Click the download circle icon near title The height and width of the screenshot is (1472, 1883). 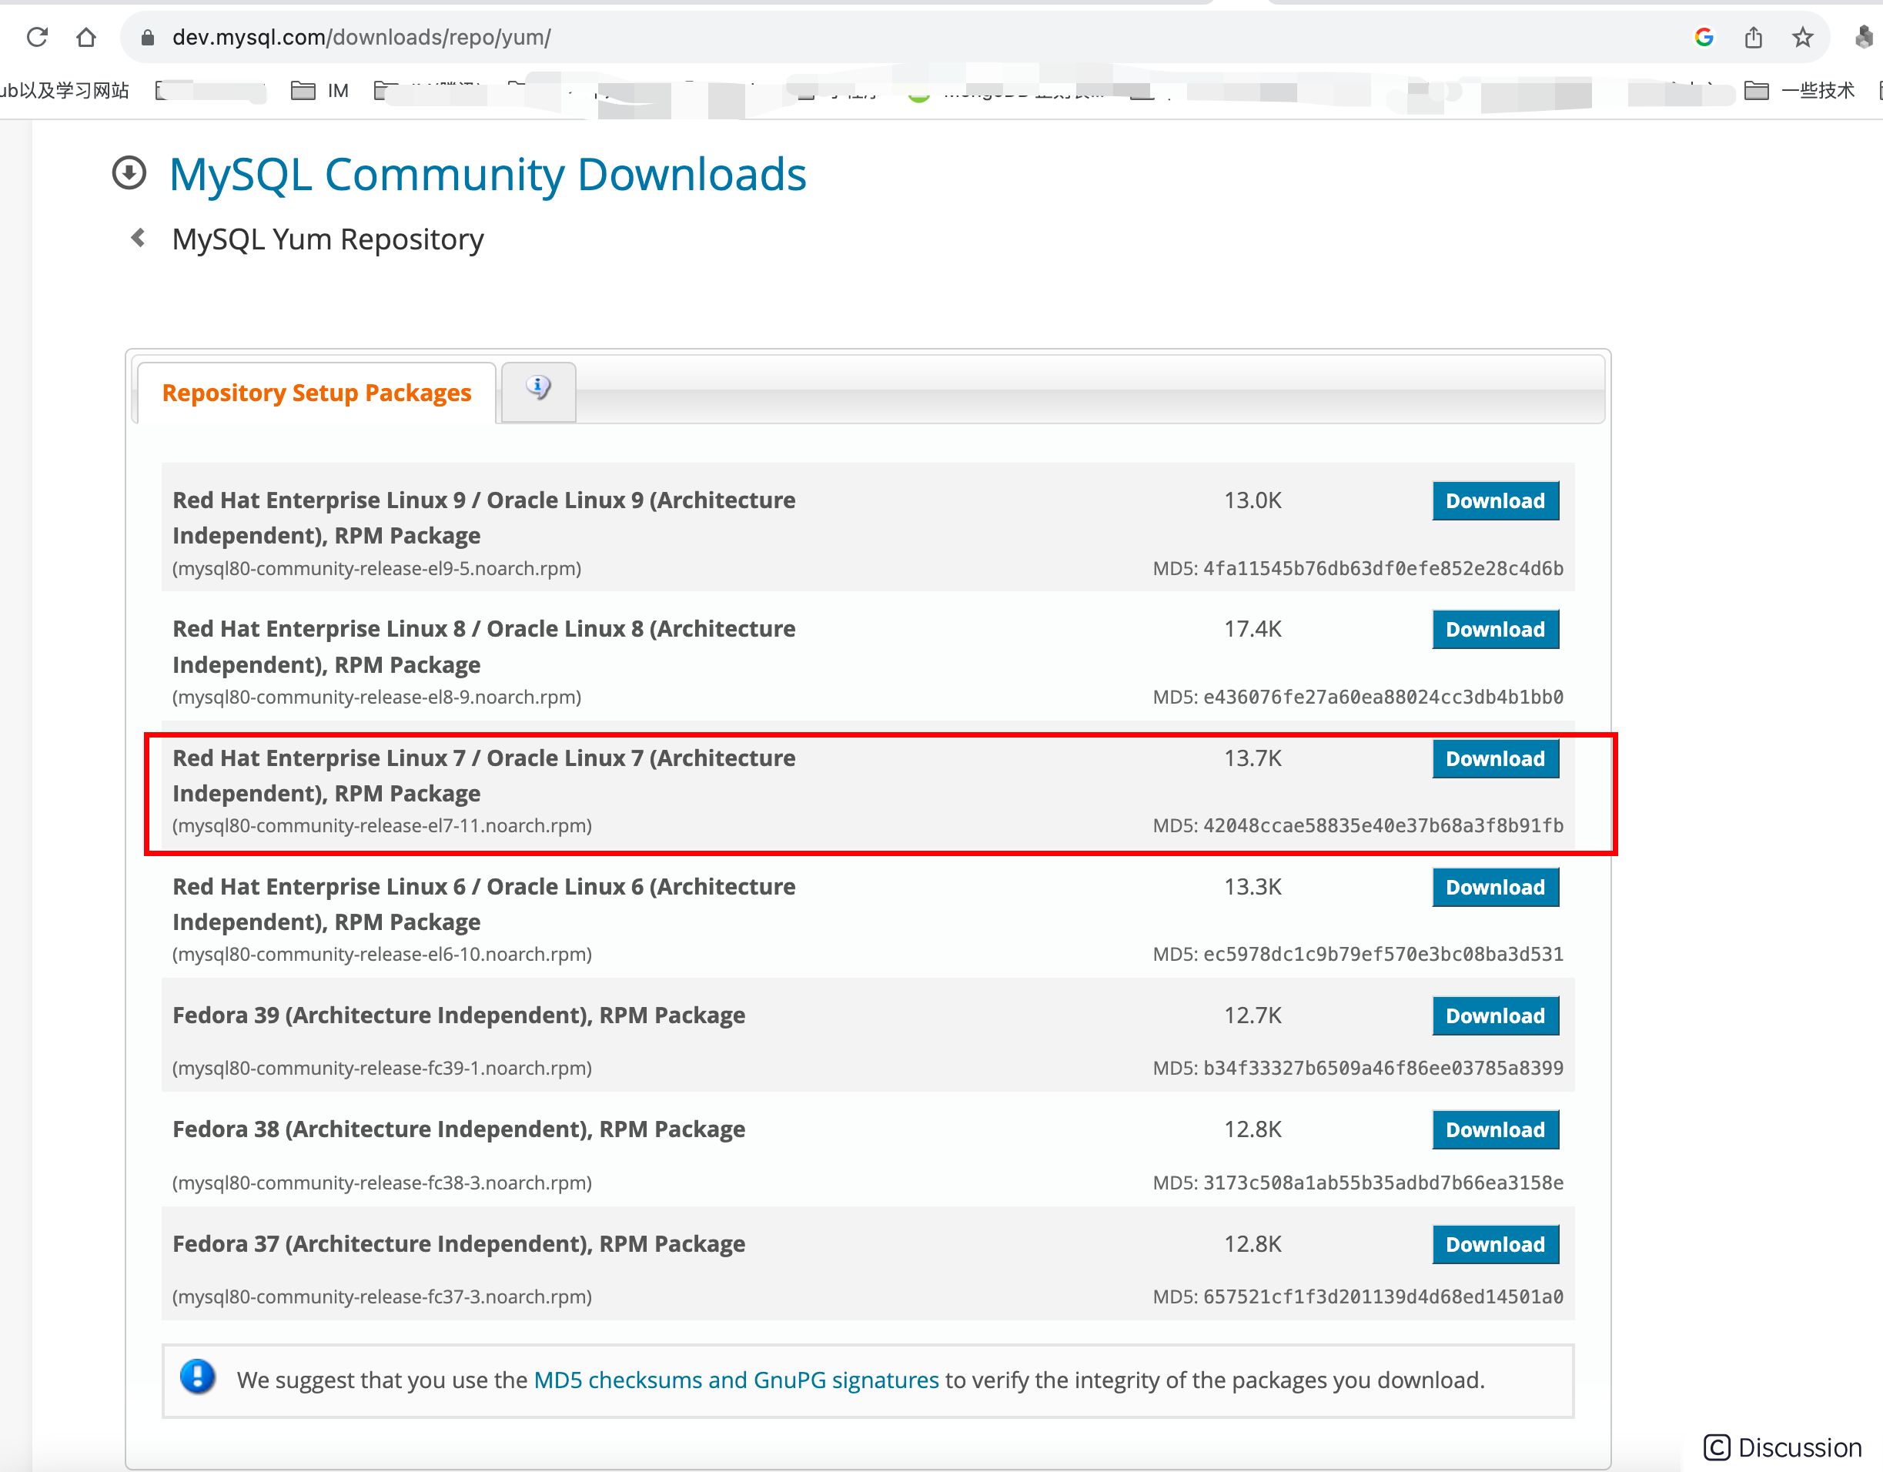coord(129,172)
